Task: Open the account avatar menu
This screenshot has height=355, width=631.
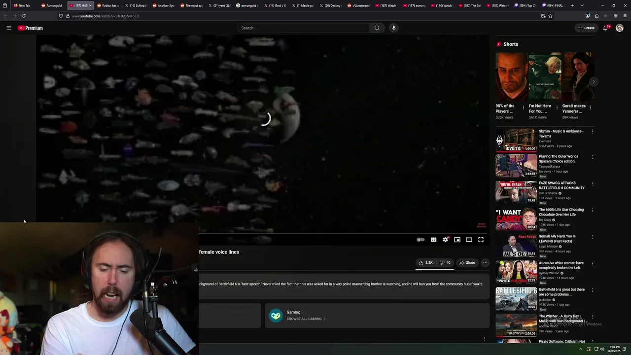Action: 620,28
